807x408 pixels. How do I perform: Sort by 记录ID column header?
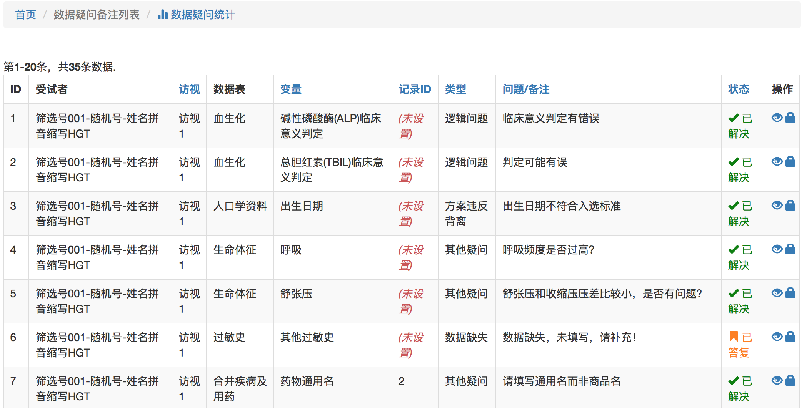[415, 89]
